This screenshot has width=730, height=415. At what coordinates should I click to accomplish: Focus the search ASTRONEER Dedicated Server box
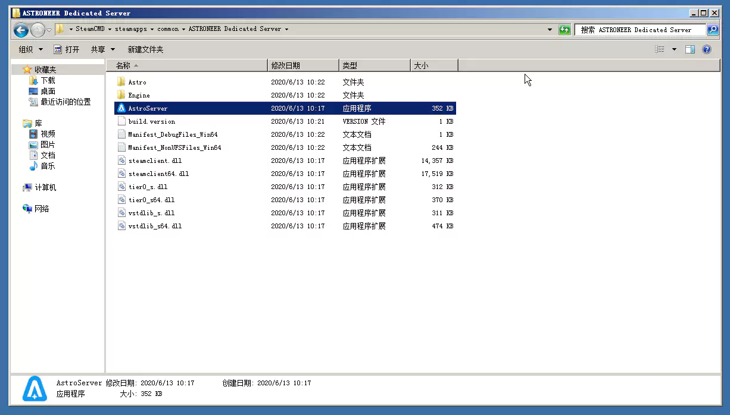click(x=640, y=30)
